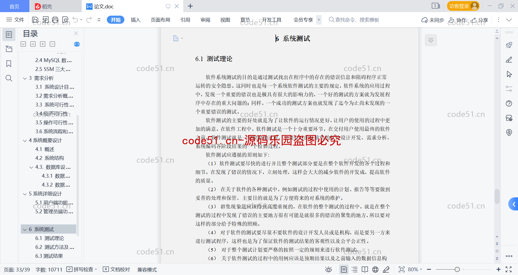
Task: Open the properties settings icon in the right sidebar
Action: click(x=509, y=89)
